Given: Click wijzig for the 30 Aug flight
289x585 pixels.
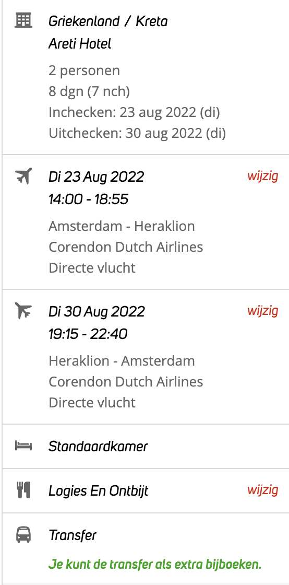Looking at the screenshot, I should [x=263, y=310].
